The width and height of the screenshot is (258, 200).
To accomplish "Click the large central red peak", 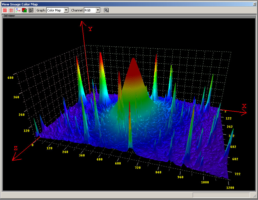I will [133, 69].
